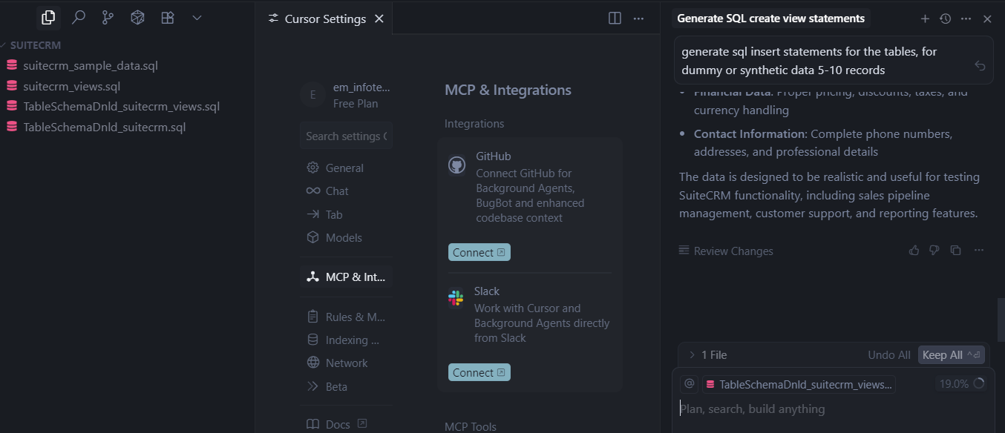
Task: Click the user prompt message box
Action: click(832, 61)
